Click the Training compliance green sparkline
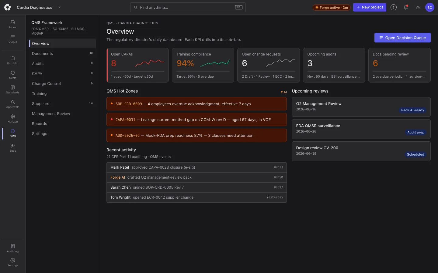Viewport: 438px width, 273px height. point(215,63)
